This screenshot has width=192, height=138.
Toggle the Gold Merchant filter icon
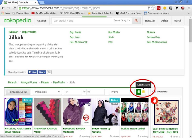point(143,92)
